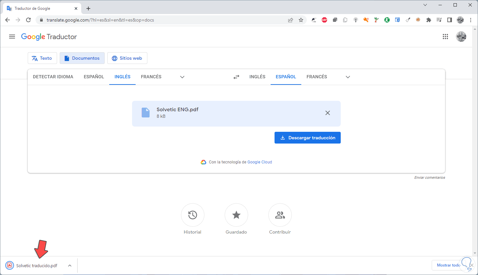The width and height of the screenshot is (478, 275).
Task: Expand more target languages list
Action: [x=348, y=77]
